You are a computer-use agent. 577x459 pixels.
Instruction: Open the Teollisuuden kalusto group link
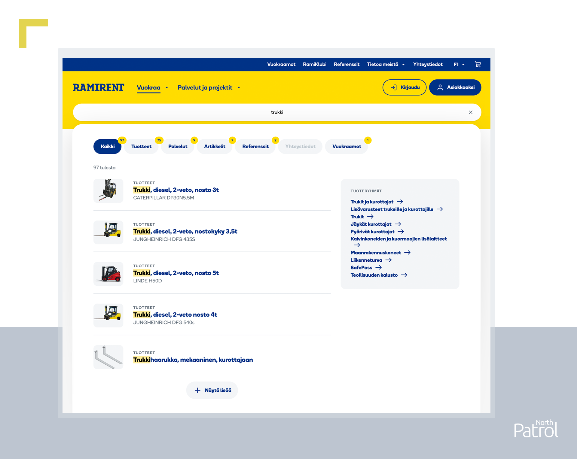pos(374,275)
